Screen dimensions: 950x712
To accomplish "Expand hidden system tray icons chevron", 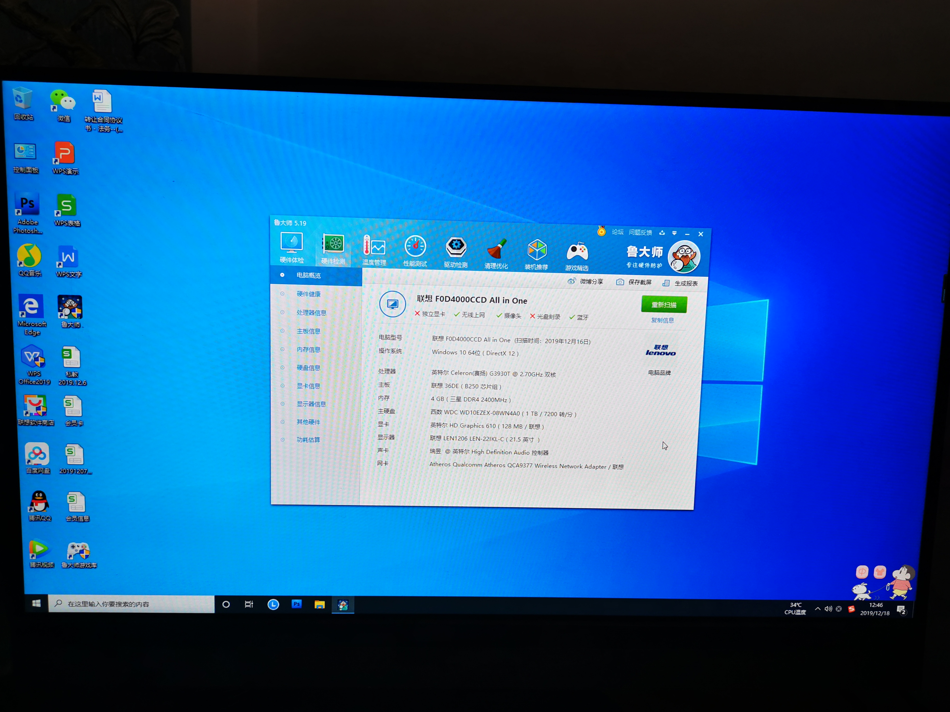I will (x=817, y=609).
